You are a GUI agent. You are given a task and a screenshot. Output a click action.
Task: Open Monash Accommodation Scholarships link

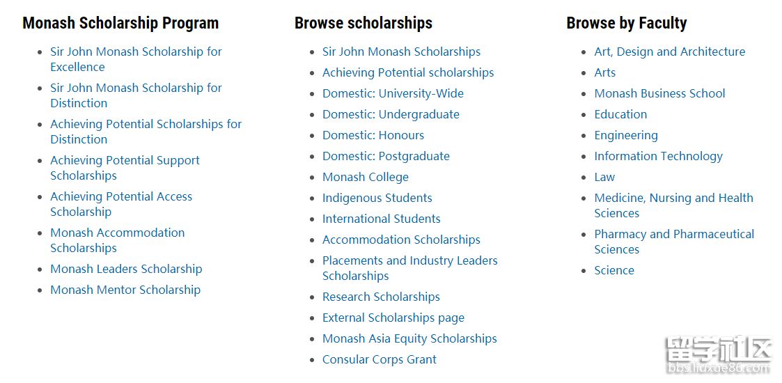click(x=117, y=240)
